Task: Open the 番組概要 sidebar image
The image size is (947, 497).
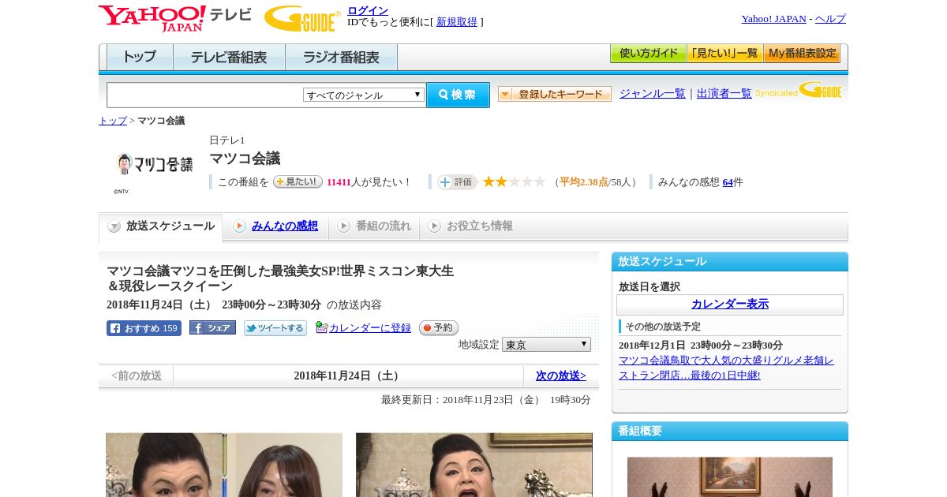Action: click(x=730, y=476)
